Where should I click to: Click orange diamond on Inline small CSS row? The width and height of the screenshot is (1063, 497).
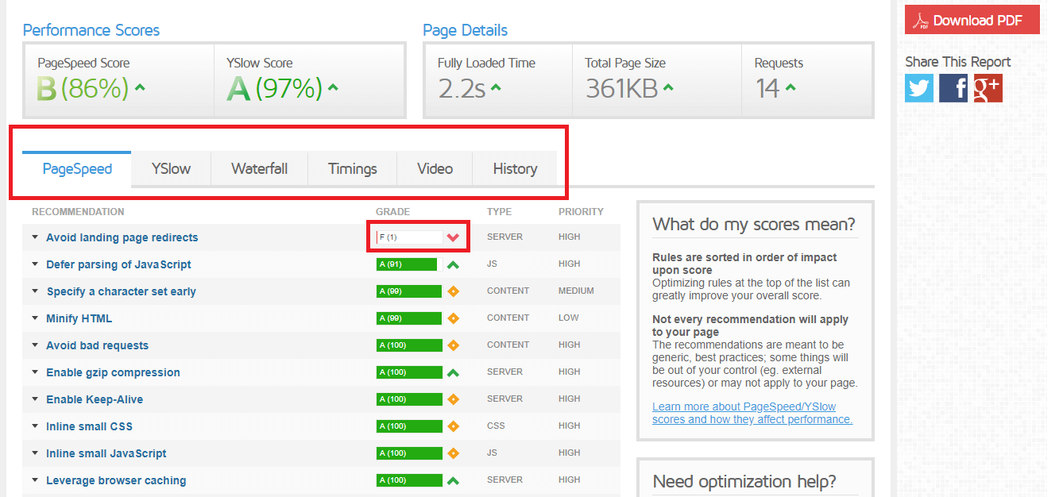pos(453,426)
